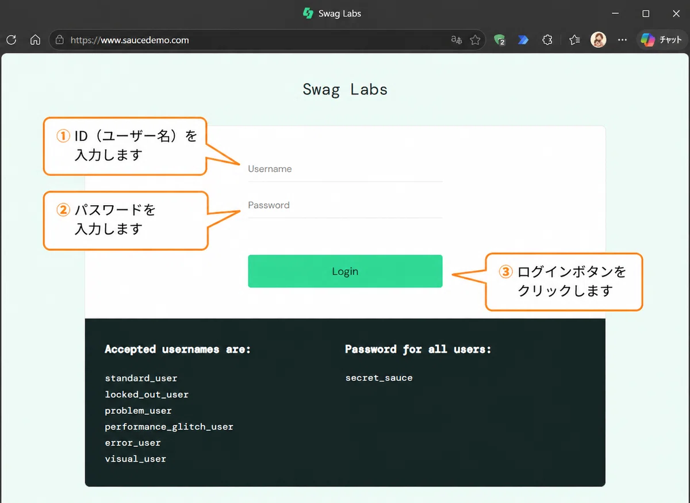This screenshot has width=690, height=503.
Task: Click the standard_user username text
Action: [141, 378]
